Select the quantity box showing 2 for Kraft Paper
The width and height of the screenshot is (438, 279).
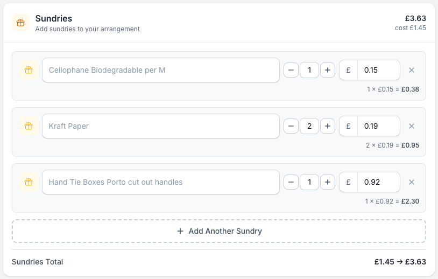309,126
